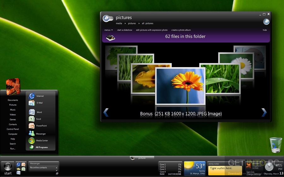Open Messenger from start menu
284x177 pixels.
click(x=37, y=134)
